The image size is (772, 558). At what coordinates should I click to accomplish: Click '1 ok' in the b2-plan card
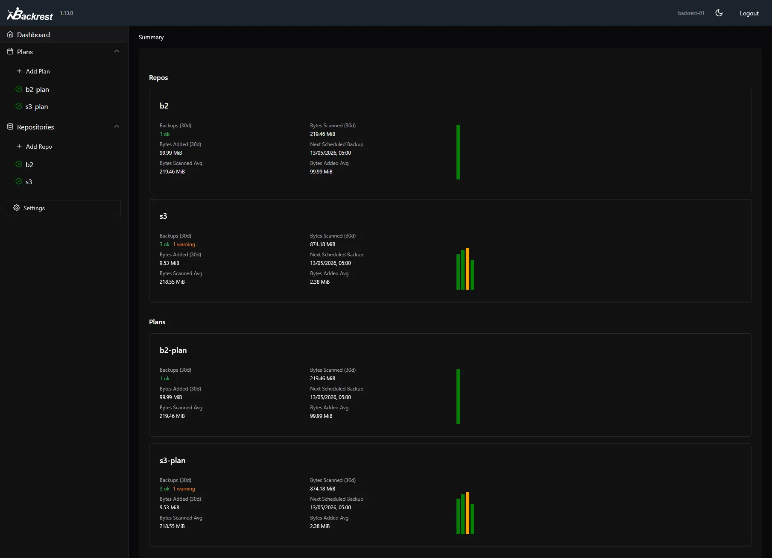pos(164,379)
